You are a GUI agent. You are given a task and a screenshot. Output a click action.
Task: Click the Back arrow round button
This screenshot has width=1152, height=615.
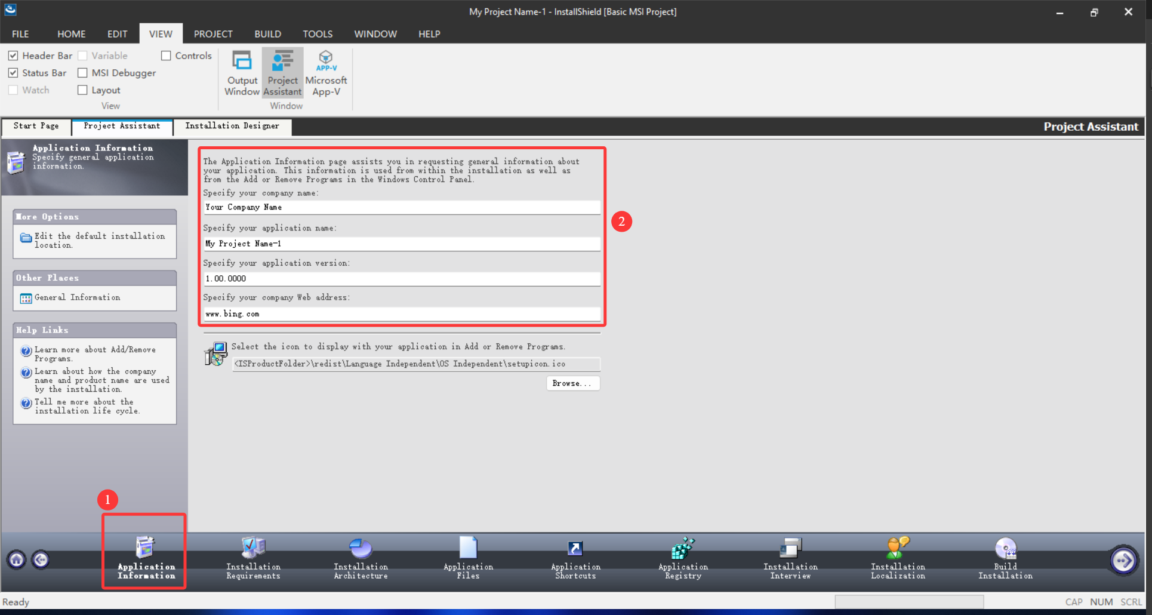tap(41, 559)
